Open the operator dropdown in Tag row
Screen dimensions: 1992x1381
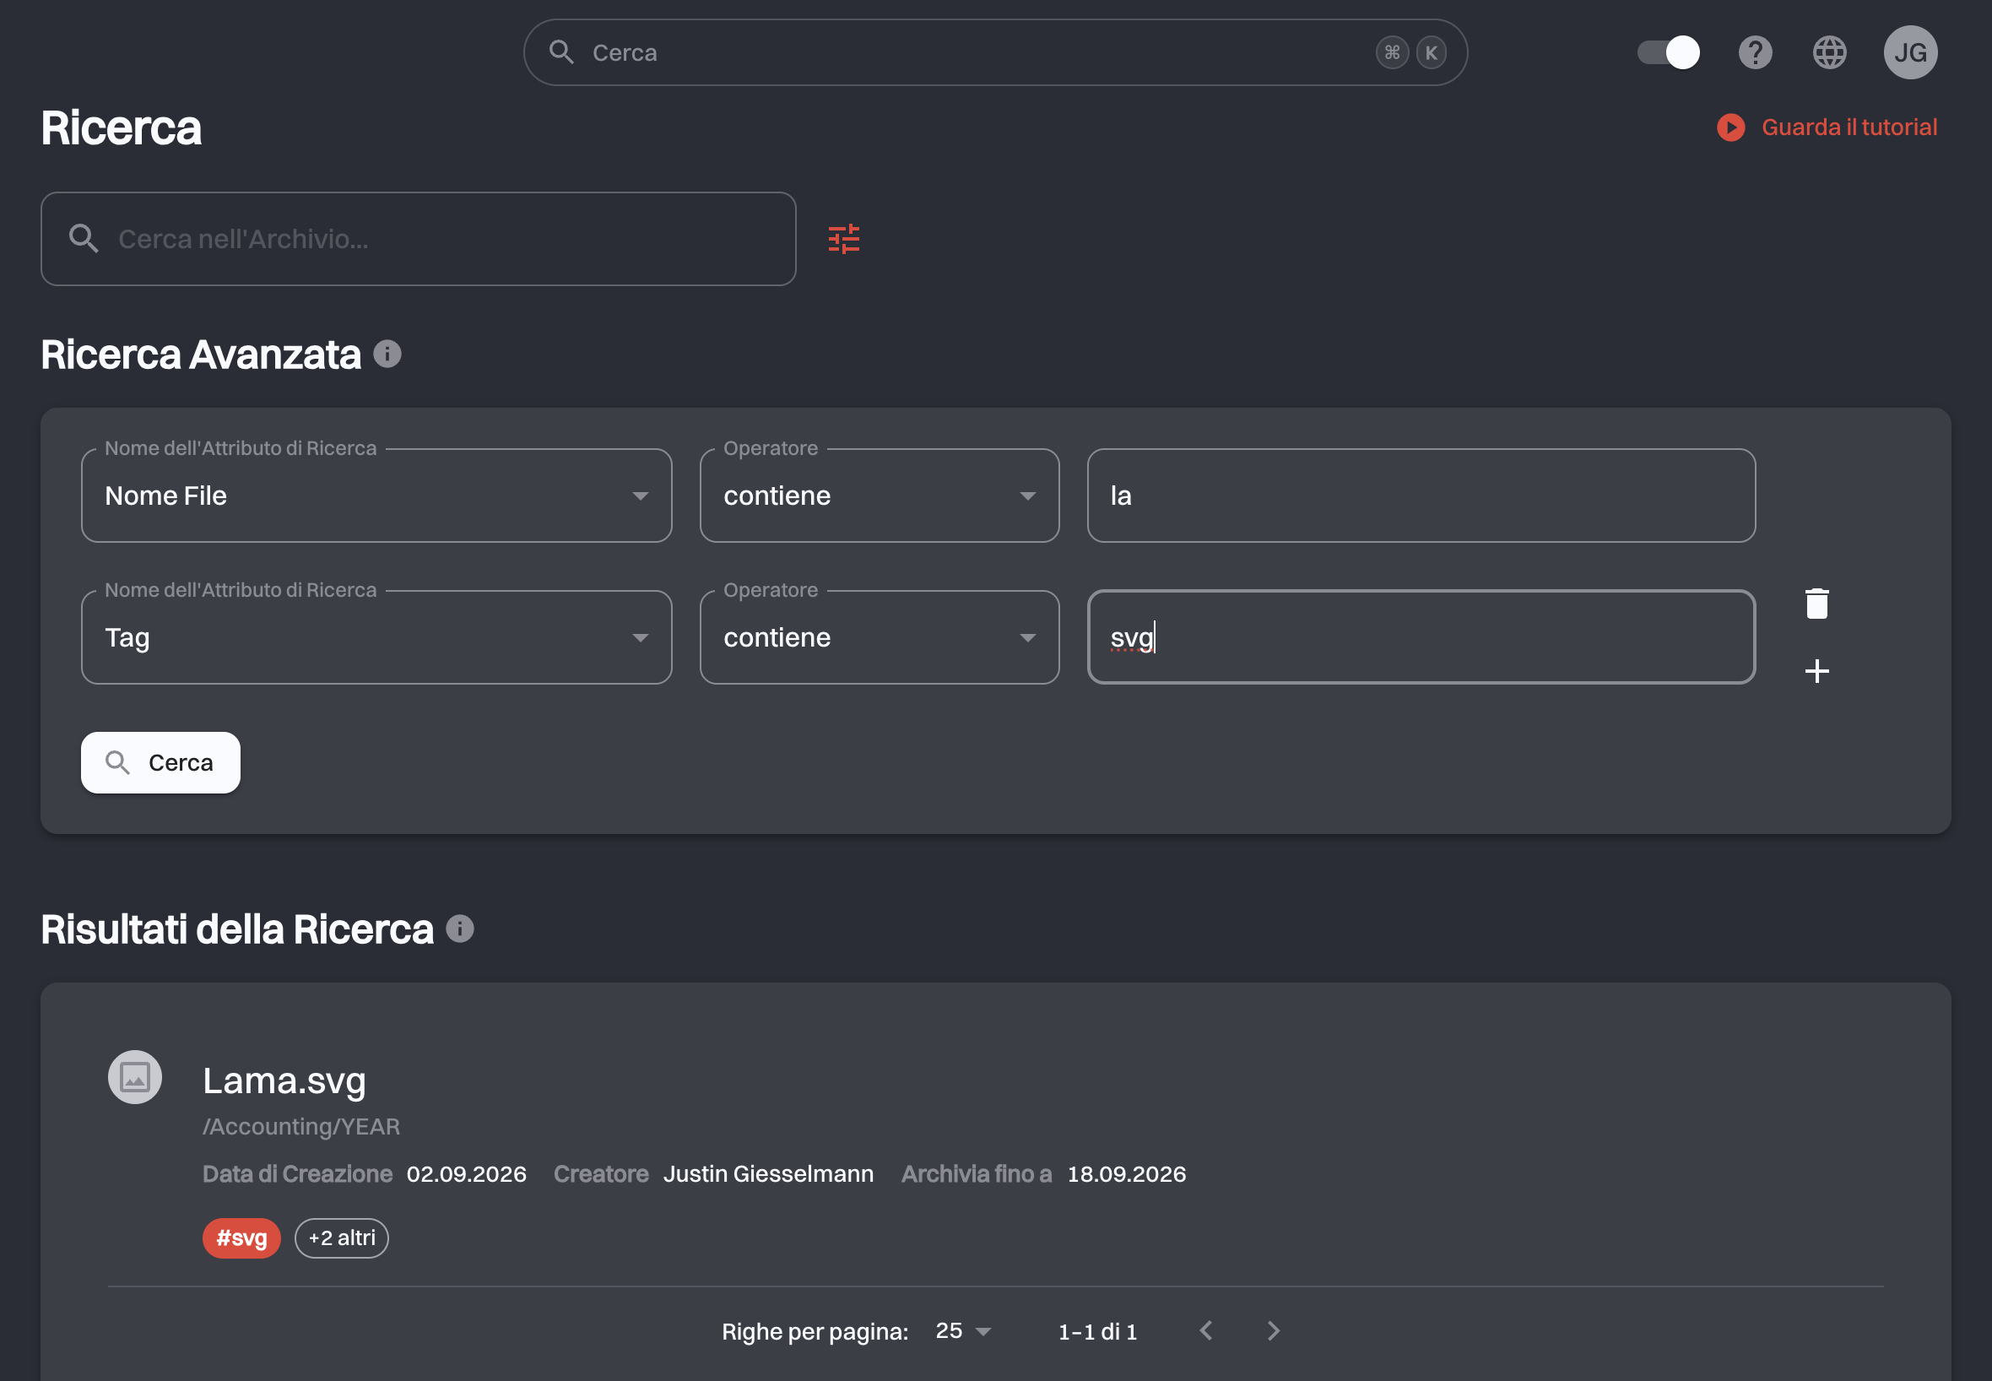pos(879,637)
